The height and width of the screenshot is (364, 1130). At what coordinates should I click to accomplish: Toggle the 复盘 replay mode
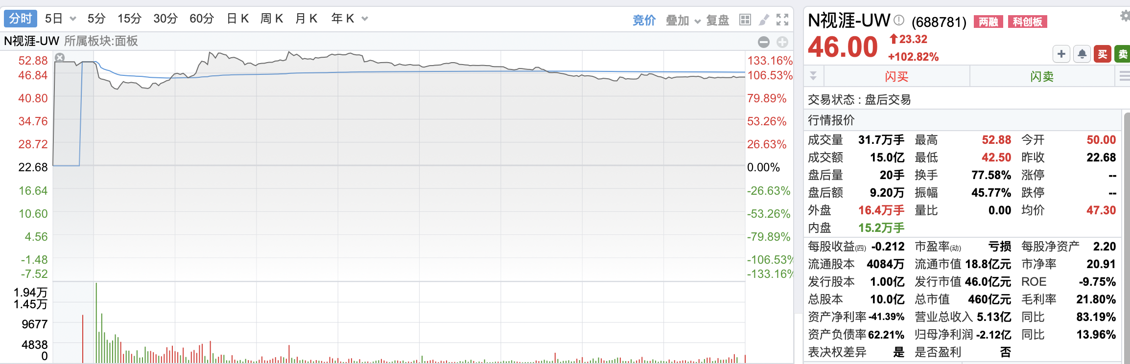718,20
